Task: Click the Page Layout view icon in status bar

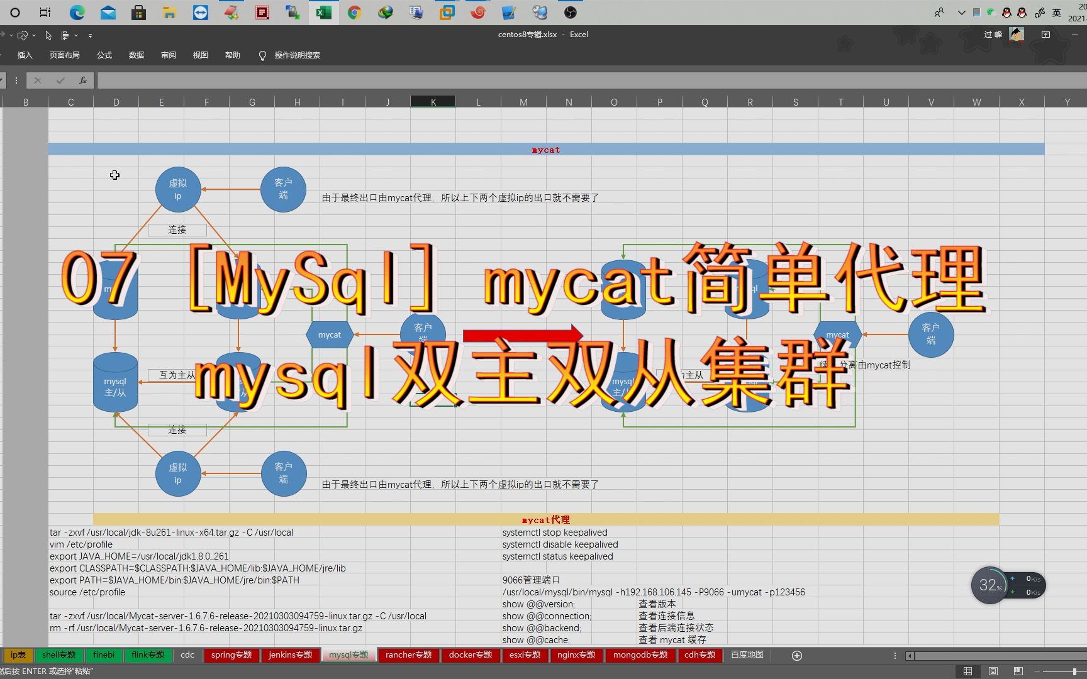Action: coord(993,670)
